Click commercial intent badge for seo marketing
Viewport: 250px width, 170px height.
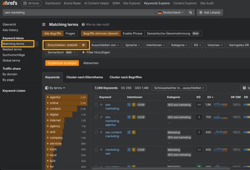[134, 104]
